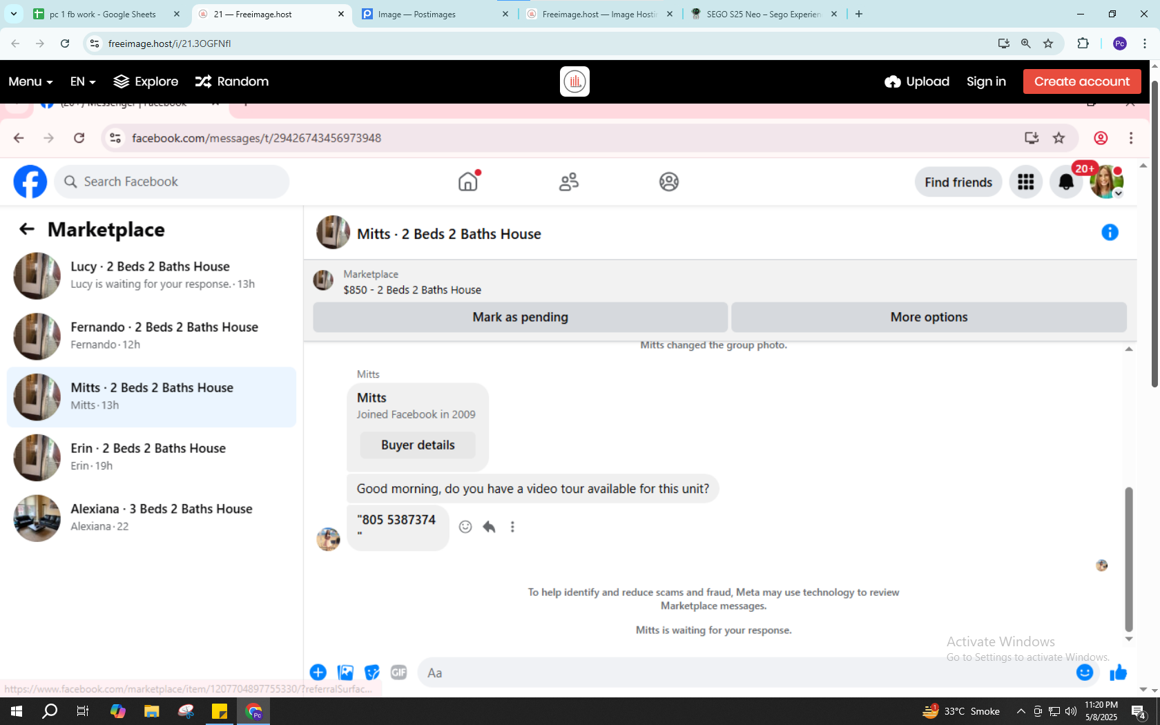This screenshot has width=1160, height=725.
Task: Open File Explorer from the taskbar
Action: tap(152, 711)
